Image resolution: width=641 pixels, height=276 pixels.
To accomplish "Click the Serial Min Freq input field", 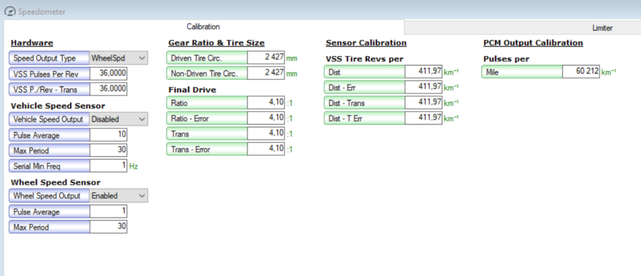I will 108,165.
